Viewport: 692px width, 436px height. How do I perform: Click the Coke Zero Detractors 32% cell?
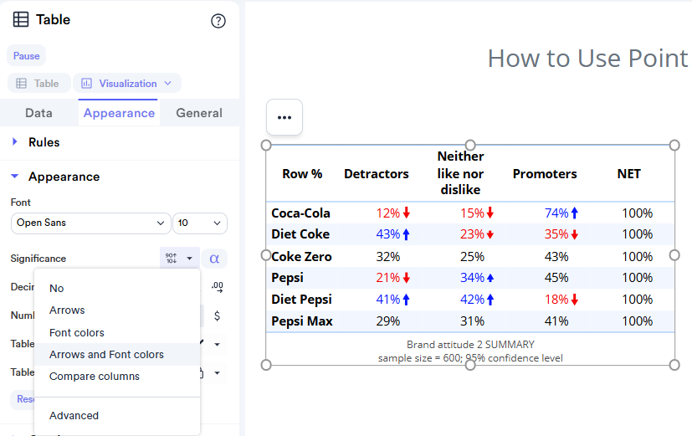pyautogui.click(x=388, y=256)
